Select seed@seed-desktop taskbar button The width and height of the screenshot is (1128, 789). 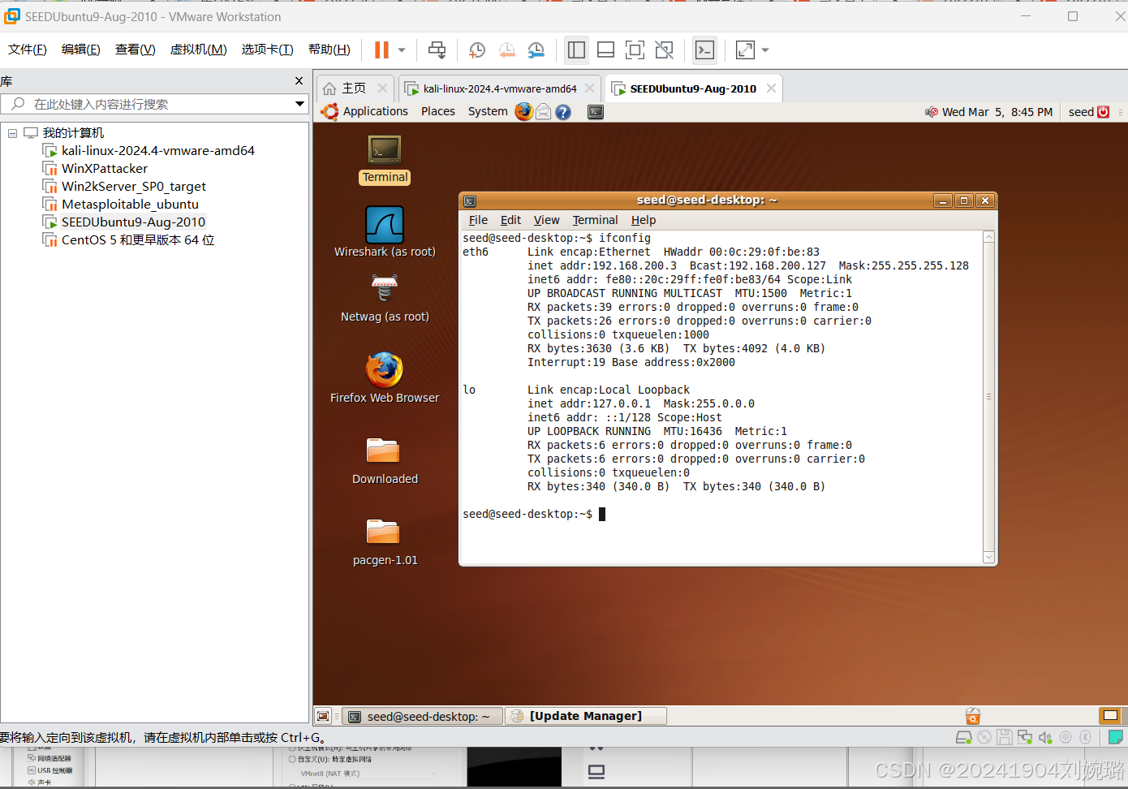coord(422,716)
